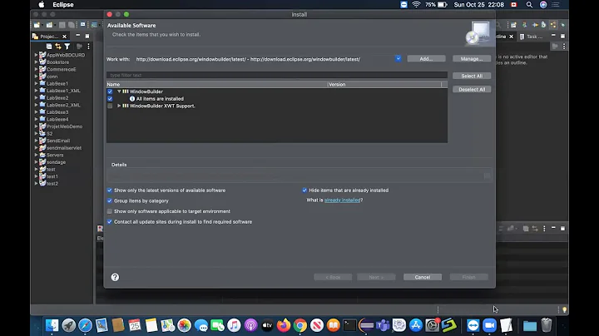Minimize the Outline view panel
The width and height of the screenshot is (599, 336).
tap(553, 36)
